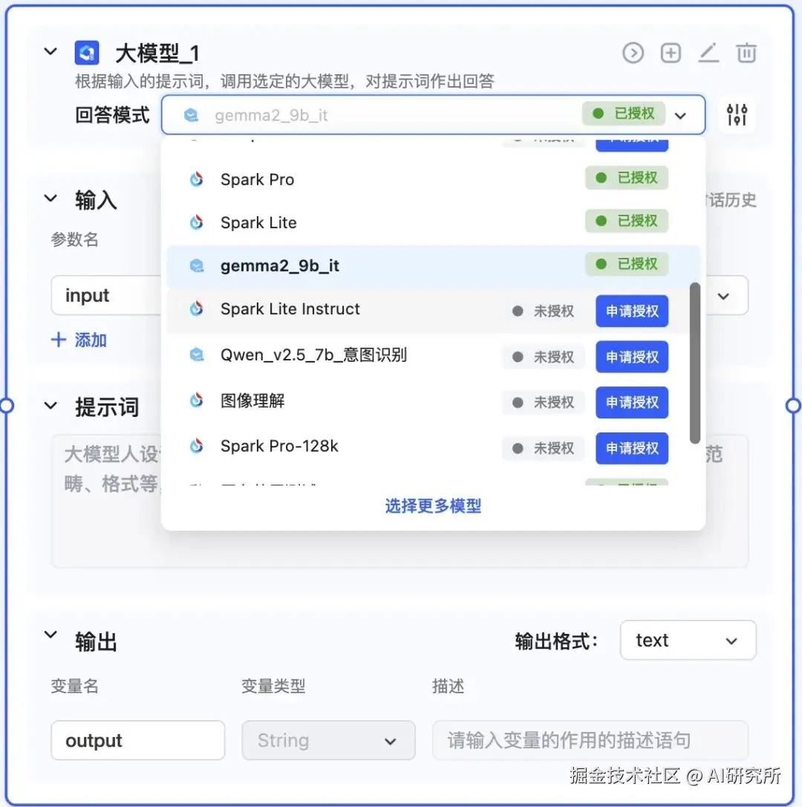The width and height of the screenshot is (802, 807).
Task: Click the plus icon to copy the node
Action: (x=671, y=52)
